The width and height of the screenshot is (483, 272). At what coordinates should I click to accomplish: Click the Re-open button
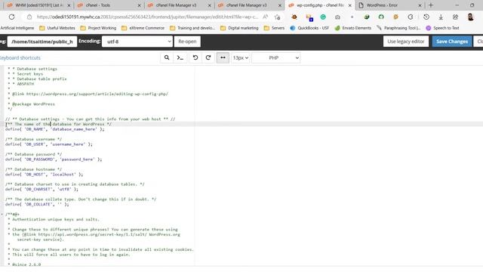(187, 42)
